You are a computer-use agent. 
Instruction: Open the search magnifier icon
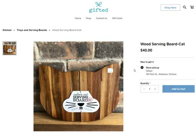click(x=185, y=7)
